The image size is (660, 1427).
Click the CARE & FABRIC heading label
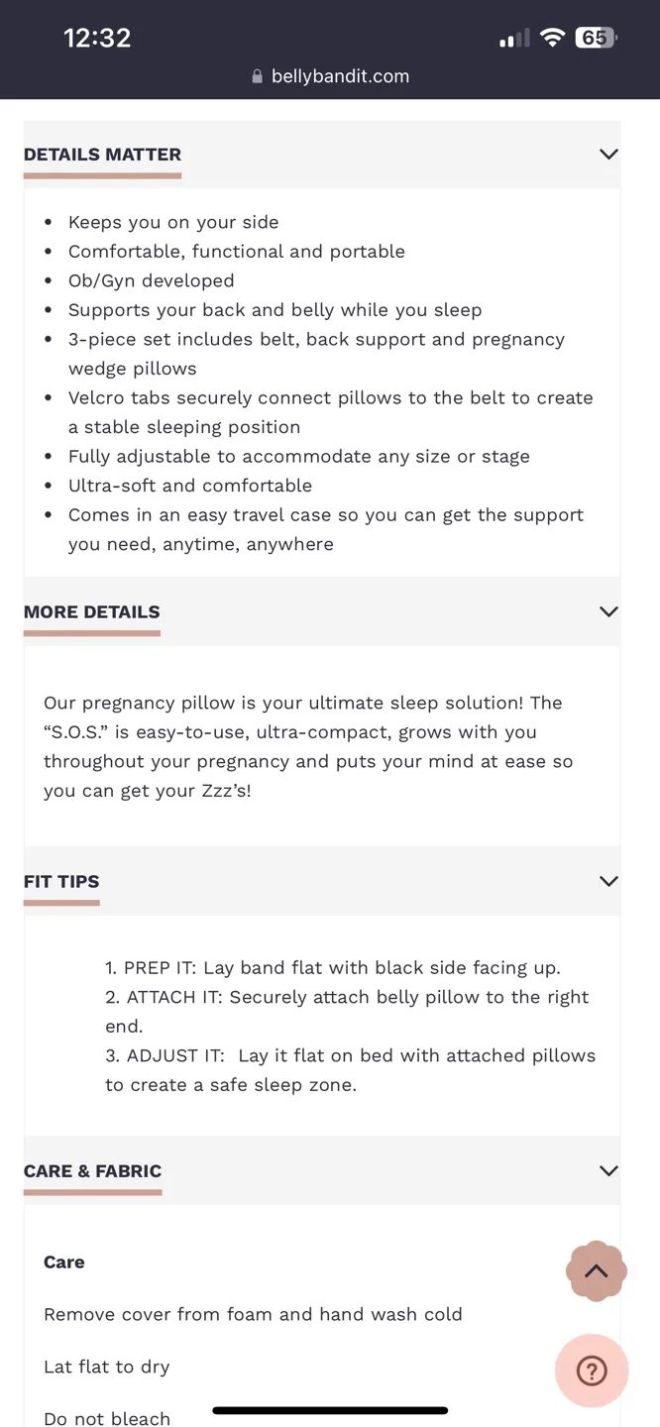(x=92, y=1170)
